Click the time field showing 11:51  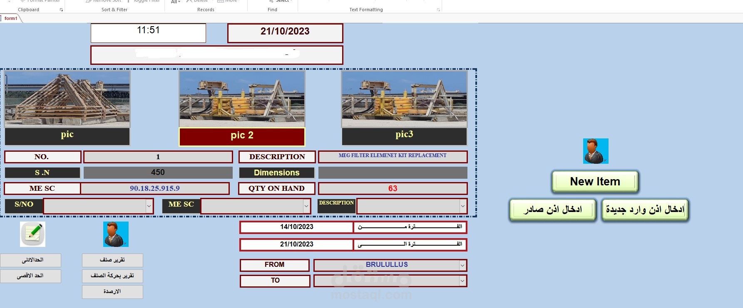pyautogui.click(x=148, y=33)
